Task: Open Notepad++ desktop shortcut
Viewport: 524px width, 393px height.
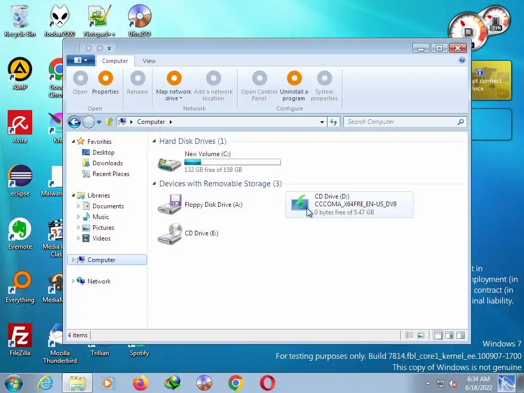Action: coord(99,20)
